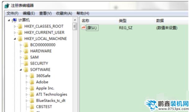Select HKEY_LOCAL_MACHINE in the tree
This screenshot has height=112, width=189.
46,39
